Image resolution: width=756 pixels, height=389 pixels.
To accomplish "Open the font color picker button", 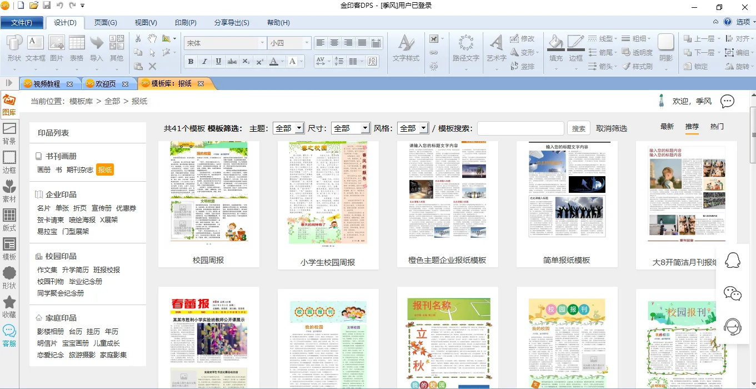I will pyautogui.click(x=274, y=62).
